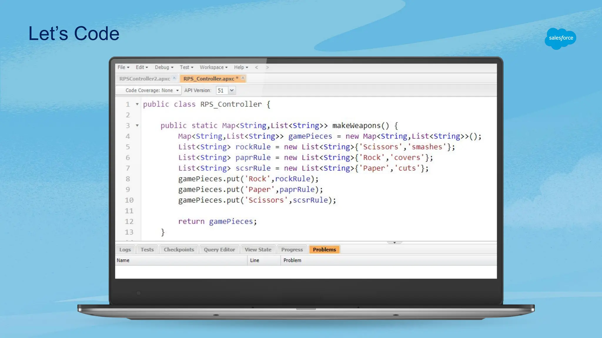This screenshot has width=602, height=338.
Task: Select the Checkpoints tab
Action: coord(179,250)
